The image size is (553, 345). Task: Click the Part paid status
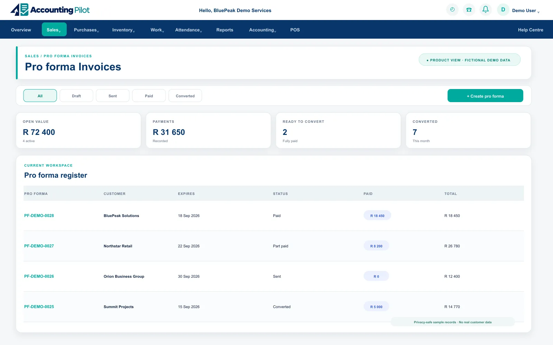click(x=281, y=246)
